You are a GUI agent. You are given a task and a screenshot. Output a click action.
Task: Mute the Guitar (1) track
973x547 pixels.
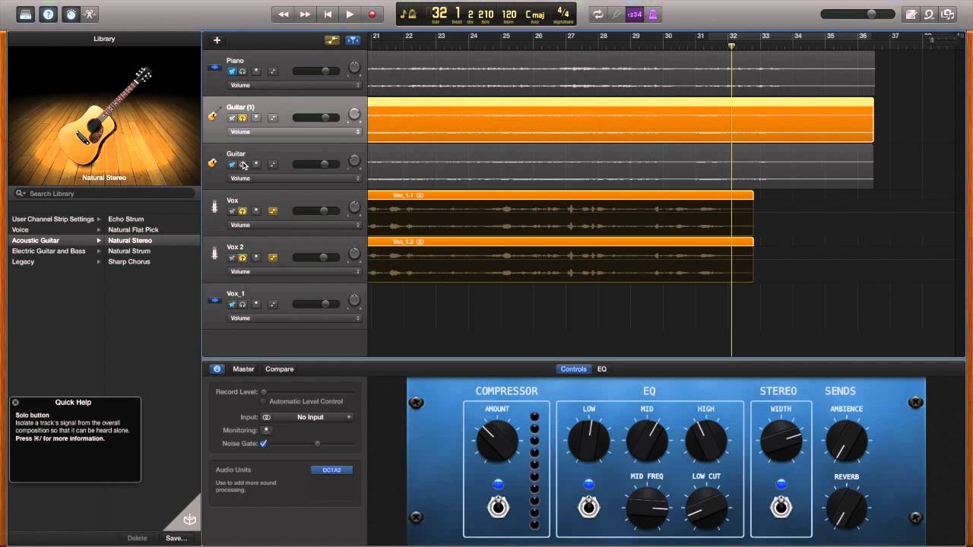[232, 118]
